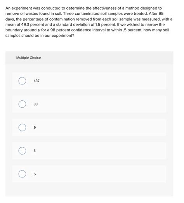Click the μ symbol in the question

39,30
